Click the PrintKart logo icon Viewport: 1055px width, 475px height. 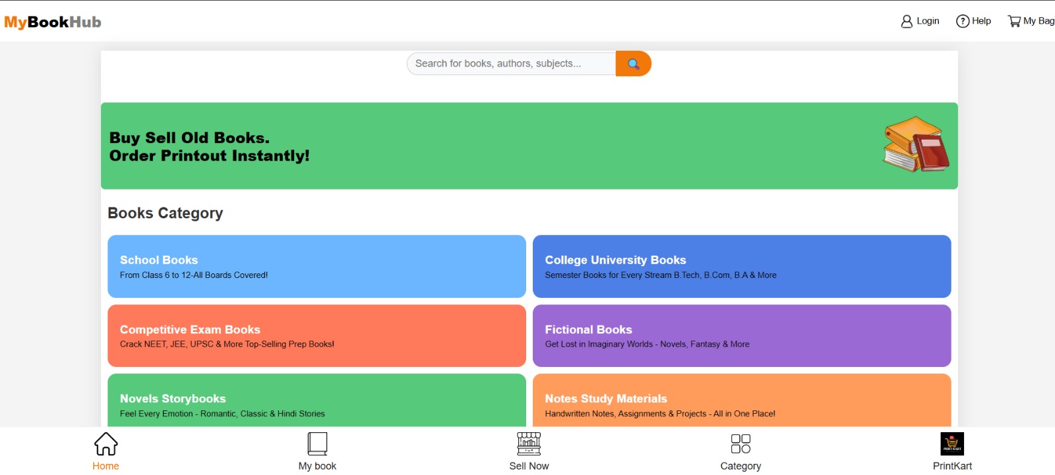point(952,443)
